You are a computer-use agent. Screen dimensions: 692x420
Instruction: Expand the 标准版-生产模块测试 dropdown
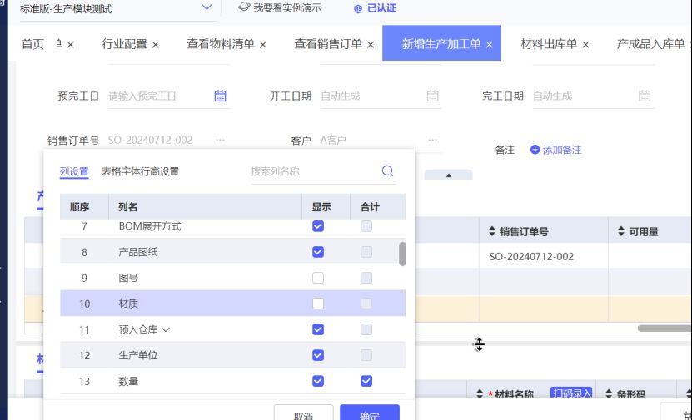[x=207, y=8]
